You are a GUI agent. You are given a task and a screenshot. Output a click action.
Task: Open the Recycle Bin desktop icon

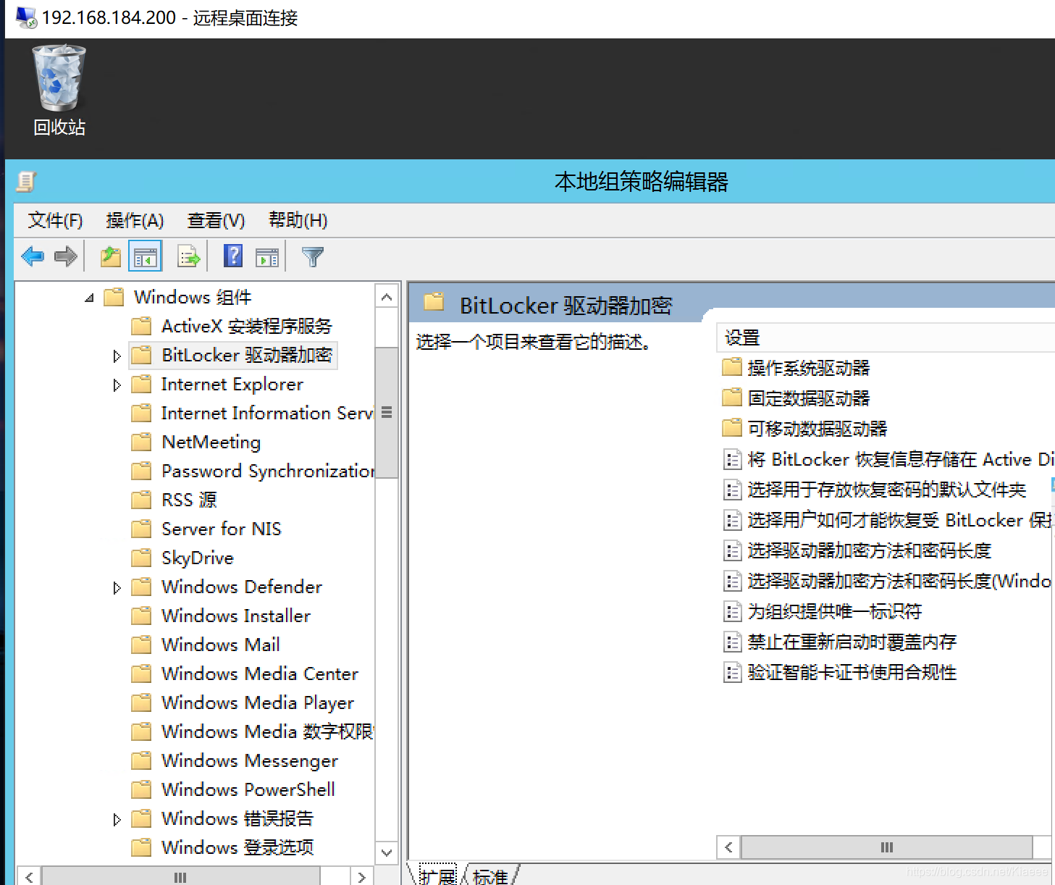click(x=59, y=90)
